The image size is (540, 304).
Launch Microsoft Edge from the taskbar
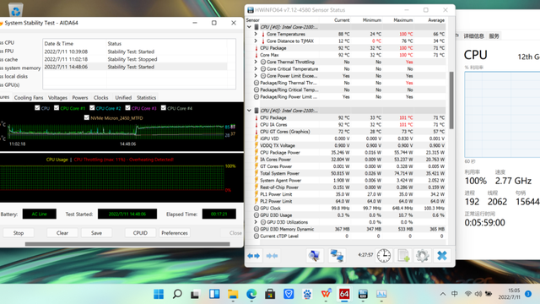point(251,294)
